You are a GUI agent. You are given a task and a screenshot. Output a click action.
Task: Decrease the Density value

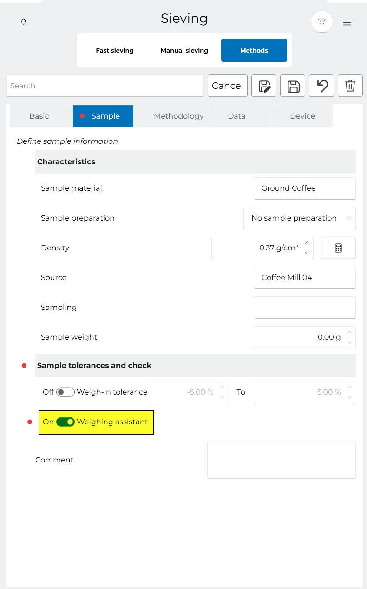[x=307, y=253]
